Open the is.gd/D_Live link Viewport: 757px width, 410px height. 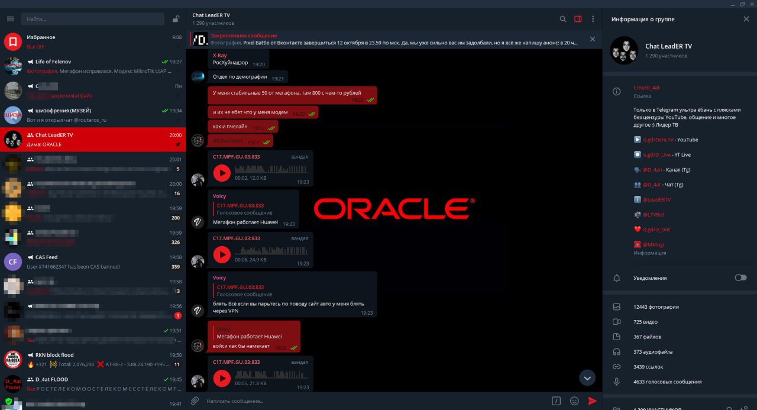[x=657, y=154]
